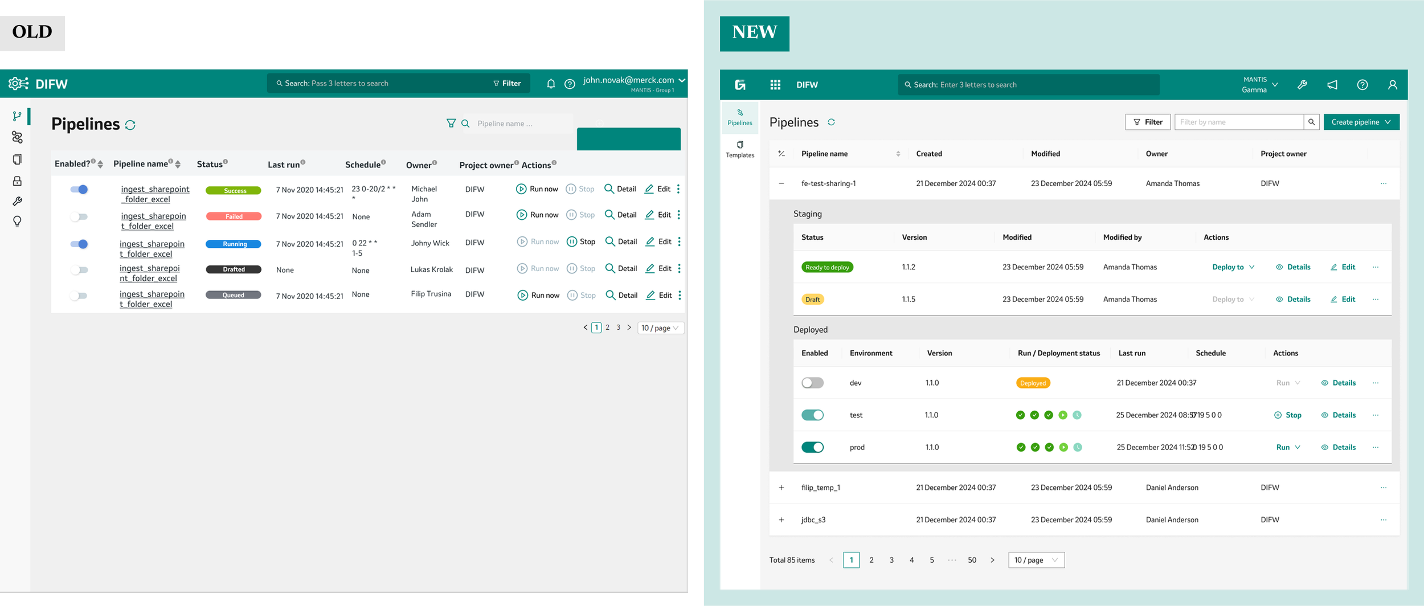Refresh the old Pipelines list

[x=130, y=125]
